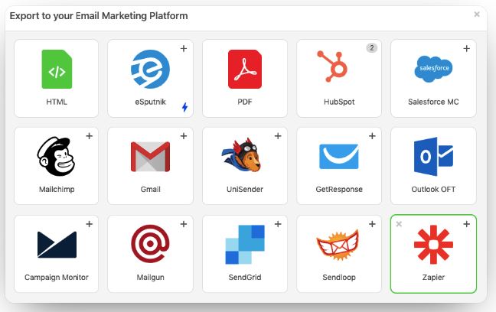The image size is (496, 312).
Task: Select the Outlook OFT icon
Action: point(433,157)
